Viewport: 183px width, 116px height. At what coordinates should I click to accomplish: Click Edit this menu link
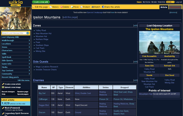point(23,80)
